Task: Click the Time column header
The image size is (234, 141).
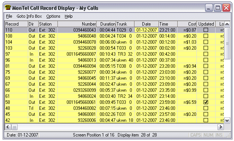Action: [x=168, y=24]
